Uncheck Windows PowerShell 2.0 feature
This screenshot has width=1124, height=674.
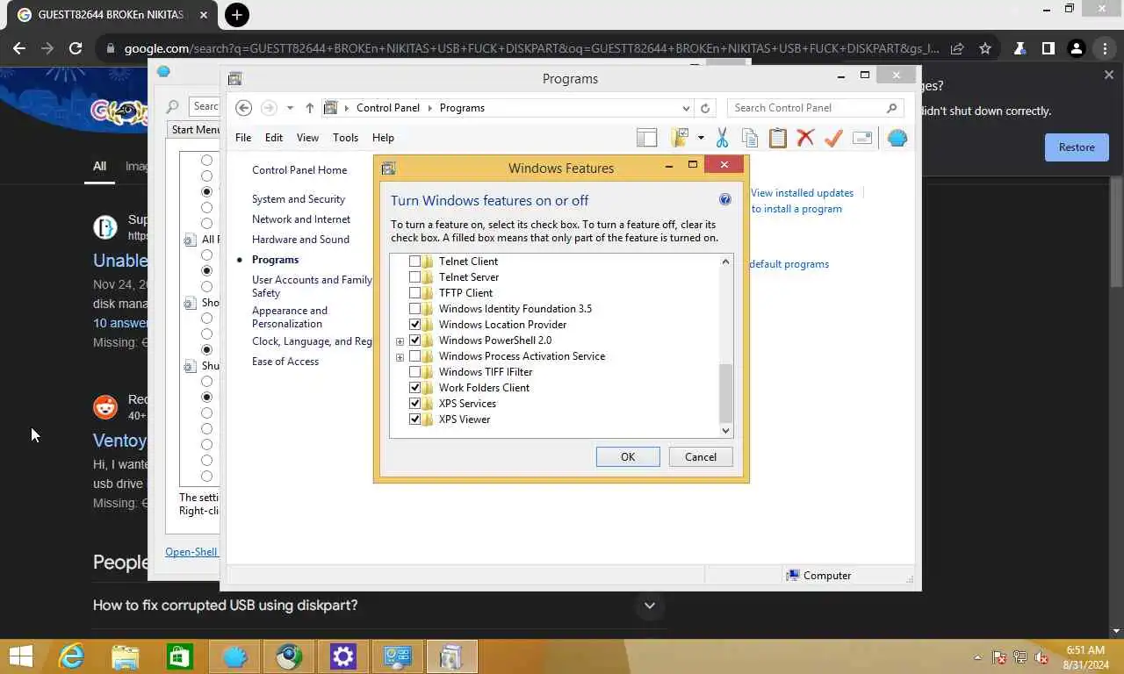[414, 341]
